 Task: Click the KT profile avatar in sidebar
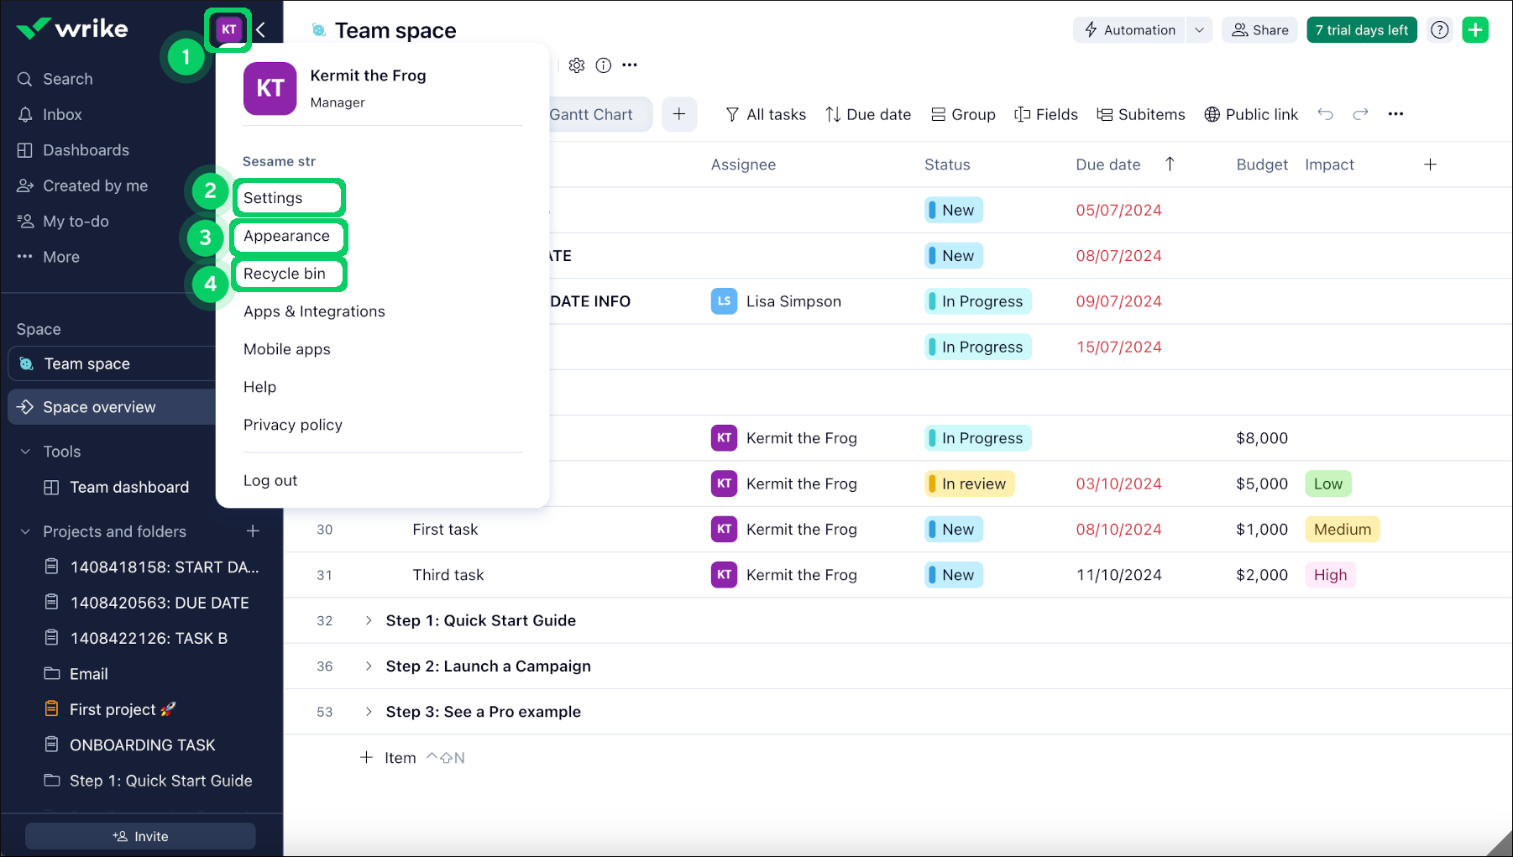pyautogui.click(x=228, y=29)
